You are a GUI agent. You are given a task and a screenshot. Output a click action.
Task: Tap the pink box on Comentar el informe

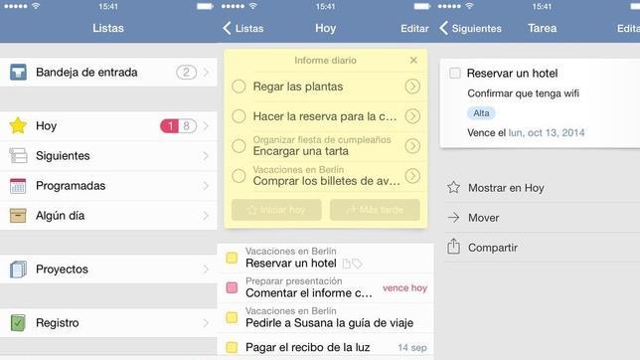[x=232, y=287]
